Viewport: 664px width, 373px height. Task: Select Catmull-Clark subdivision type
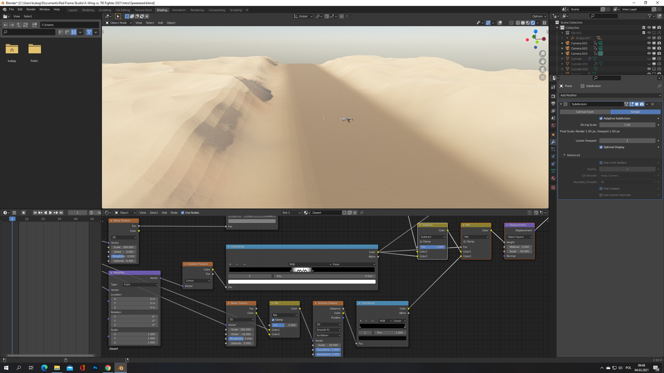pyautogui.click(x=585, y=112)
